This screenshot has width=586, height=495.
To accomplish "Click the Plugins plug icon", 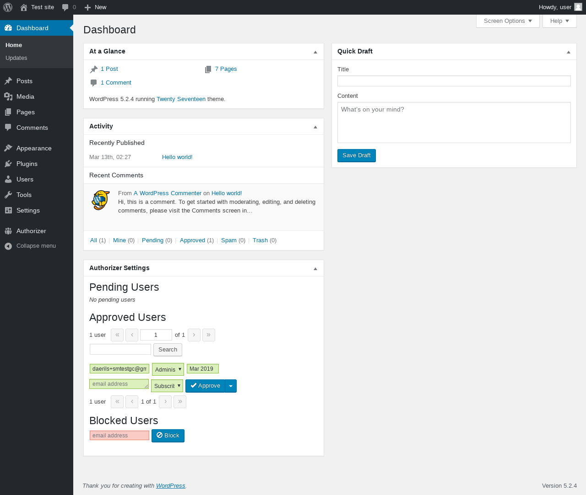I will coord(8,164).
